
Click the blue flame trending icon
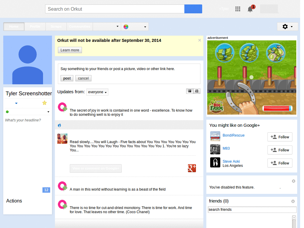(x=59, y=125)
